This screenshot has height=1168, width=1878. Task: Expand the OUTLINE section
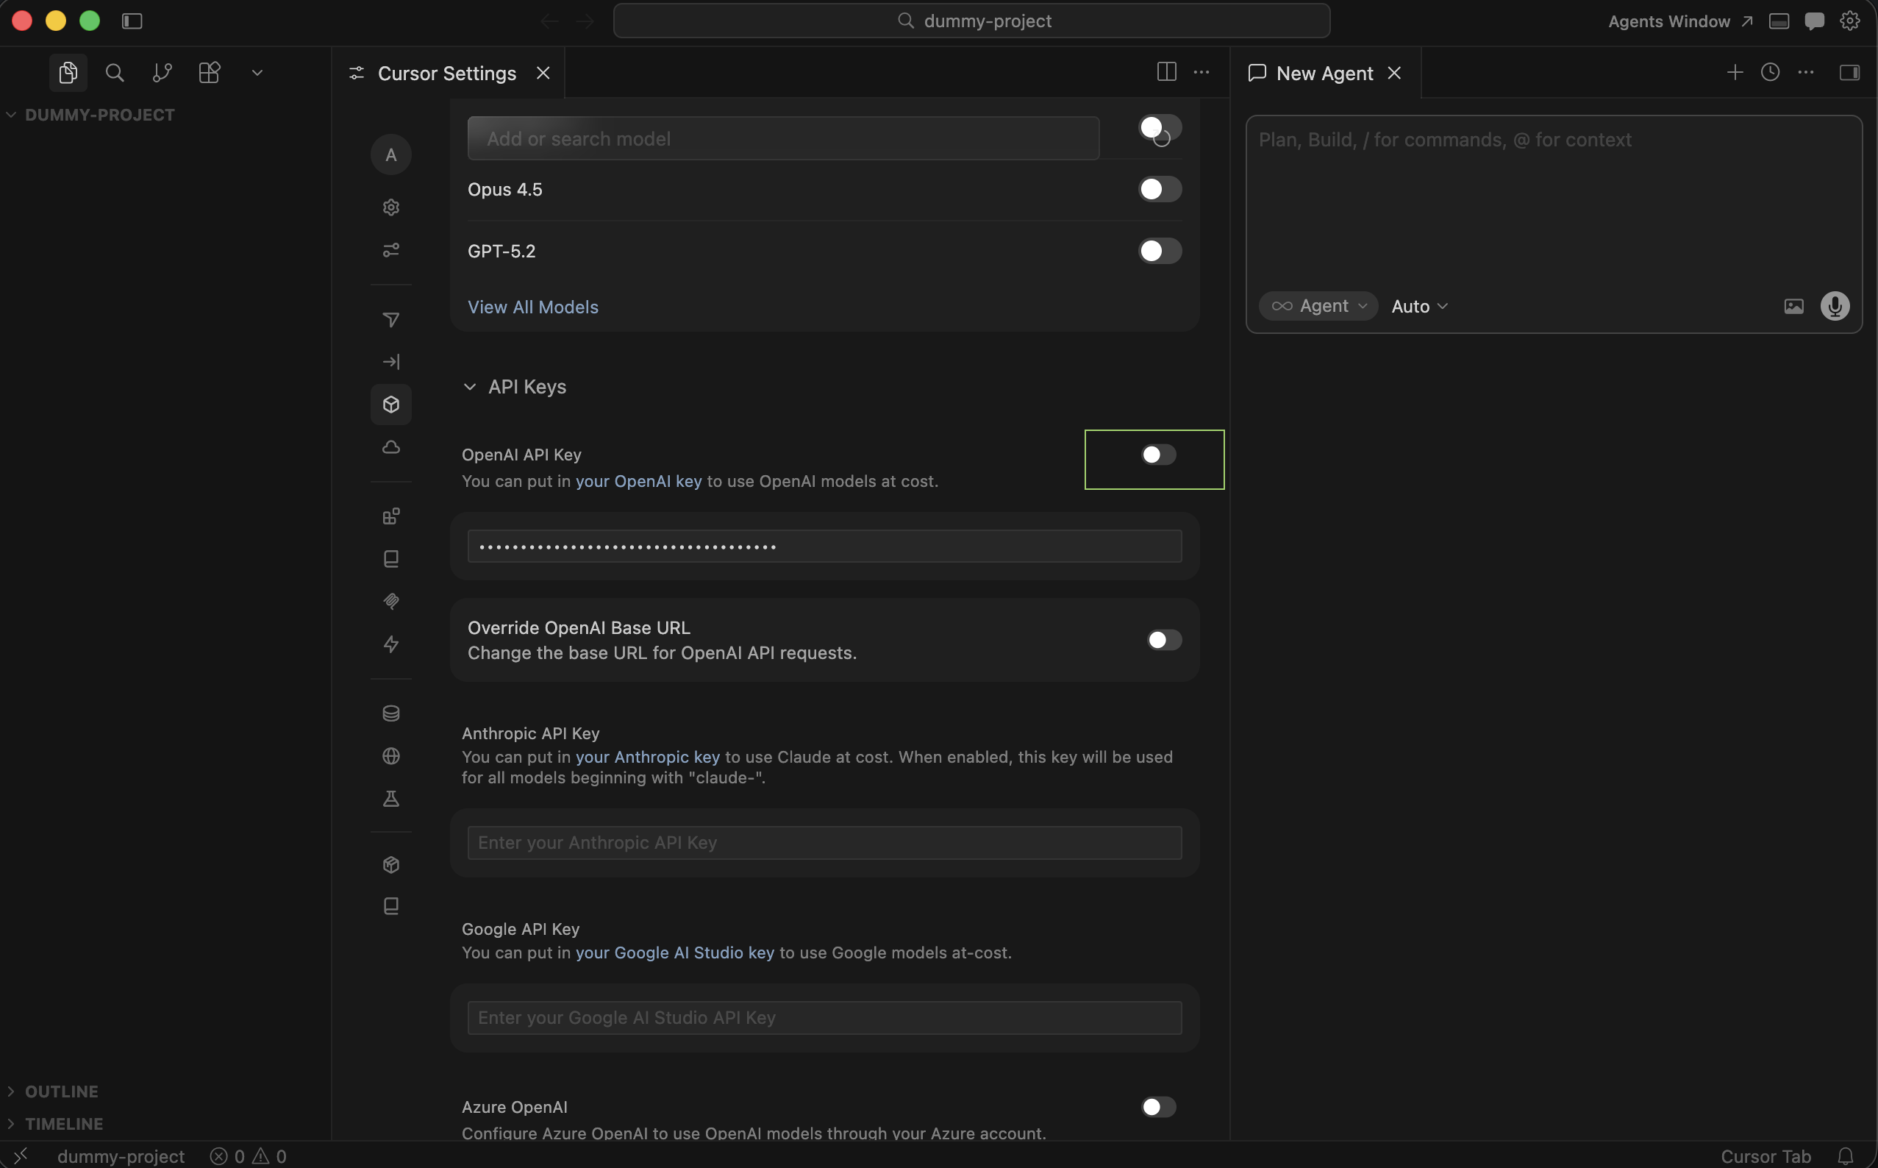pyautogui.click(x=53, y=1091)
